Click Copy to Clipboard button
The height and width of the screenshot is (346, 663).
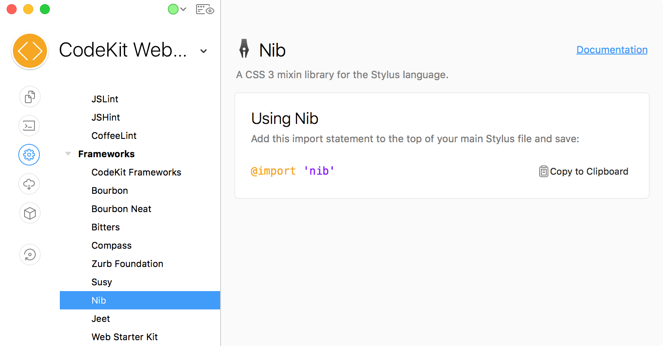(x=584, y=171)
